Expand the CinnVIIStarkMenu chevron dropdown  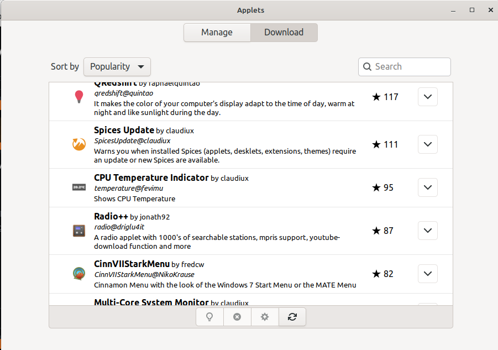[427, 274]
